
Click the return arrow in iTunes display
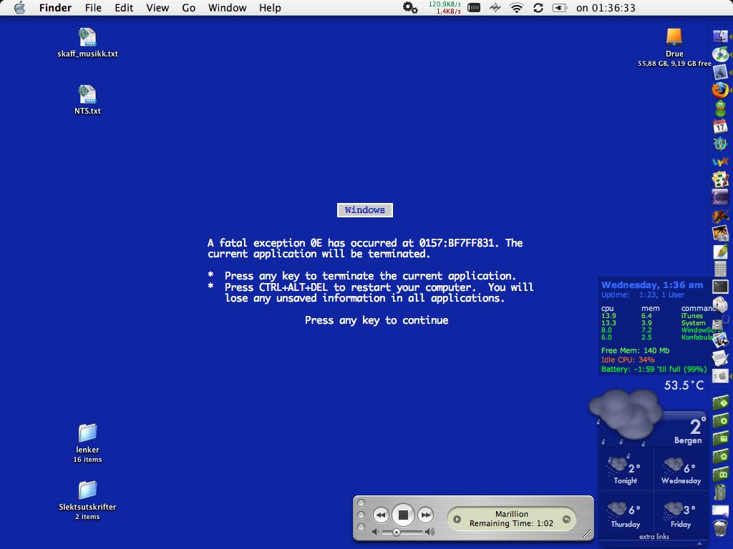(x=567, y=519)
